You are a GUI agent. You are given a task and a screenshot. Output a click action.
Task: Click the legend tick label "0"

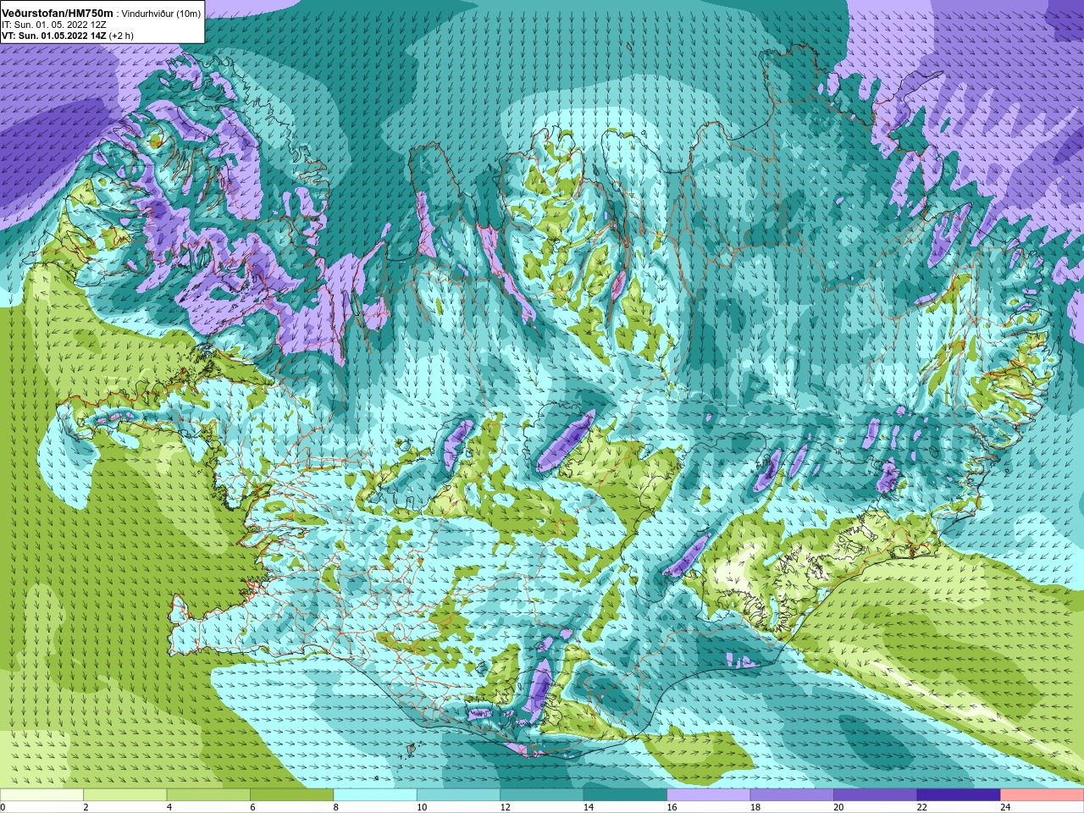click(x=3, y=808)
